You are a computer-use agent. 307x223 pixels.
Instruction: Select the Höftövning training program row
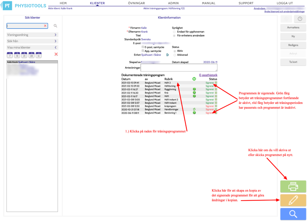[x=169, y=86]
